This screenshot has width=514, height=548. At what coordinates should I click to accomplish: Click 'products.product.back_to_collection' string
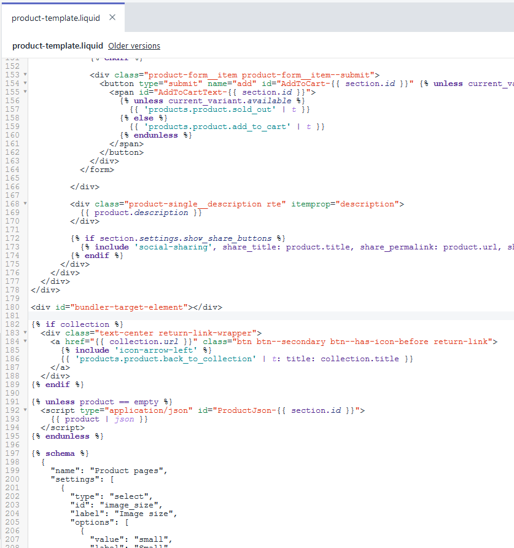pos(166,359)
